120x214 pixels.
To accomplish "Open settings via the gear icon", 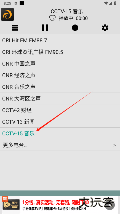I will (105, 28).
